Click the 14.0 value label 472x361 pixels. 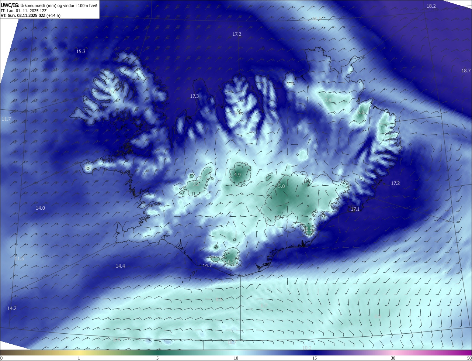click(40, 208)
